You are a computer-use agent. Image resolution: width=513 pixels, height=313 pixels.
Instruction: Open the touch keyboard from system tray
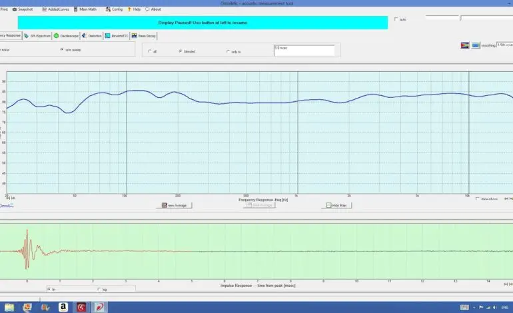click(464, 307)
